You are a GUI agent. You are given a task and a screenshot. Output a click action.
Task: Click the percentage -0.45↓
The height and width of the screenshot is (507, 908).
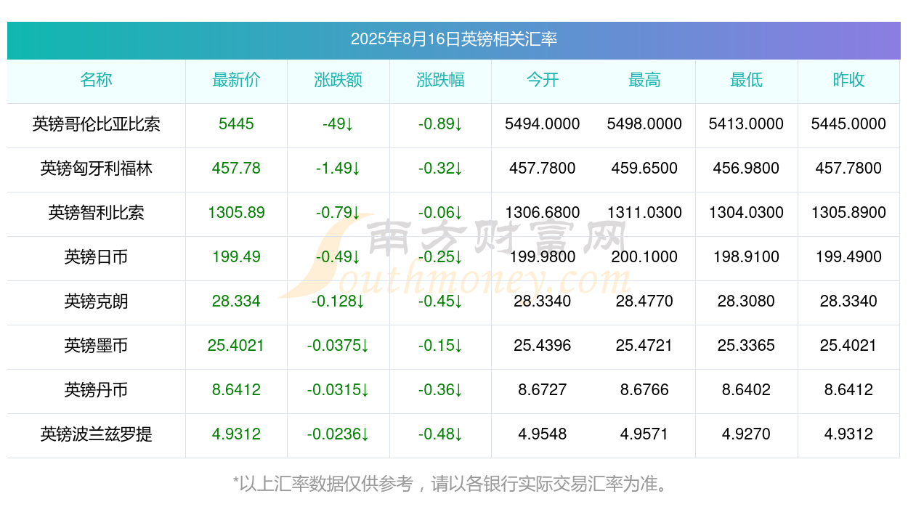[440, 301]
